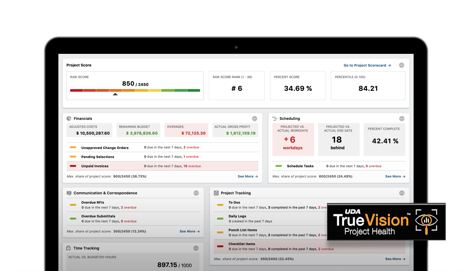This screenshot has width=472, height=271.
Task: Go to Project Scorecard link
Action: point(367,65)
